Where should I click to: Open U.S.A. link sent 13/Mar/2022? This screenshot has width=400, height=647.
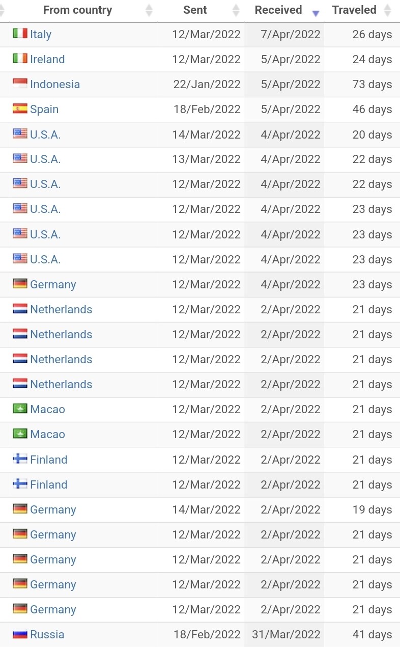click(45, 159)
